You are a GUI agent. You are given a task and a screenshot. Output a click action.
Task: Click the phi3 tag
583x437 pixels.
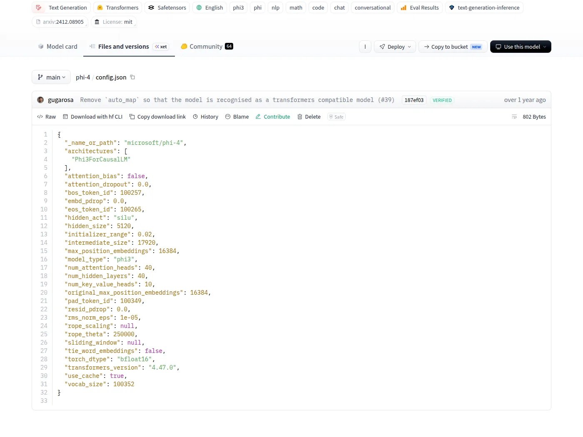[238, 7]
